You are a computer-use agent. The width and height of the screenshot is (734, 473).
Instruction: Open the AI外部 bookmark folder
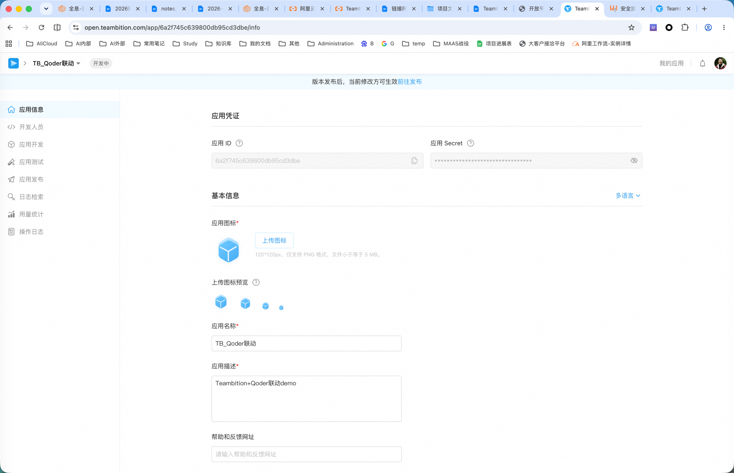pos(112,44)
